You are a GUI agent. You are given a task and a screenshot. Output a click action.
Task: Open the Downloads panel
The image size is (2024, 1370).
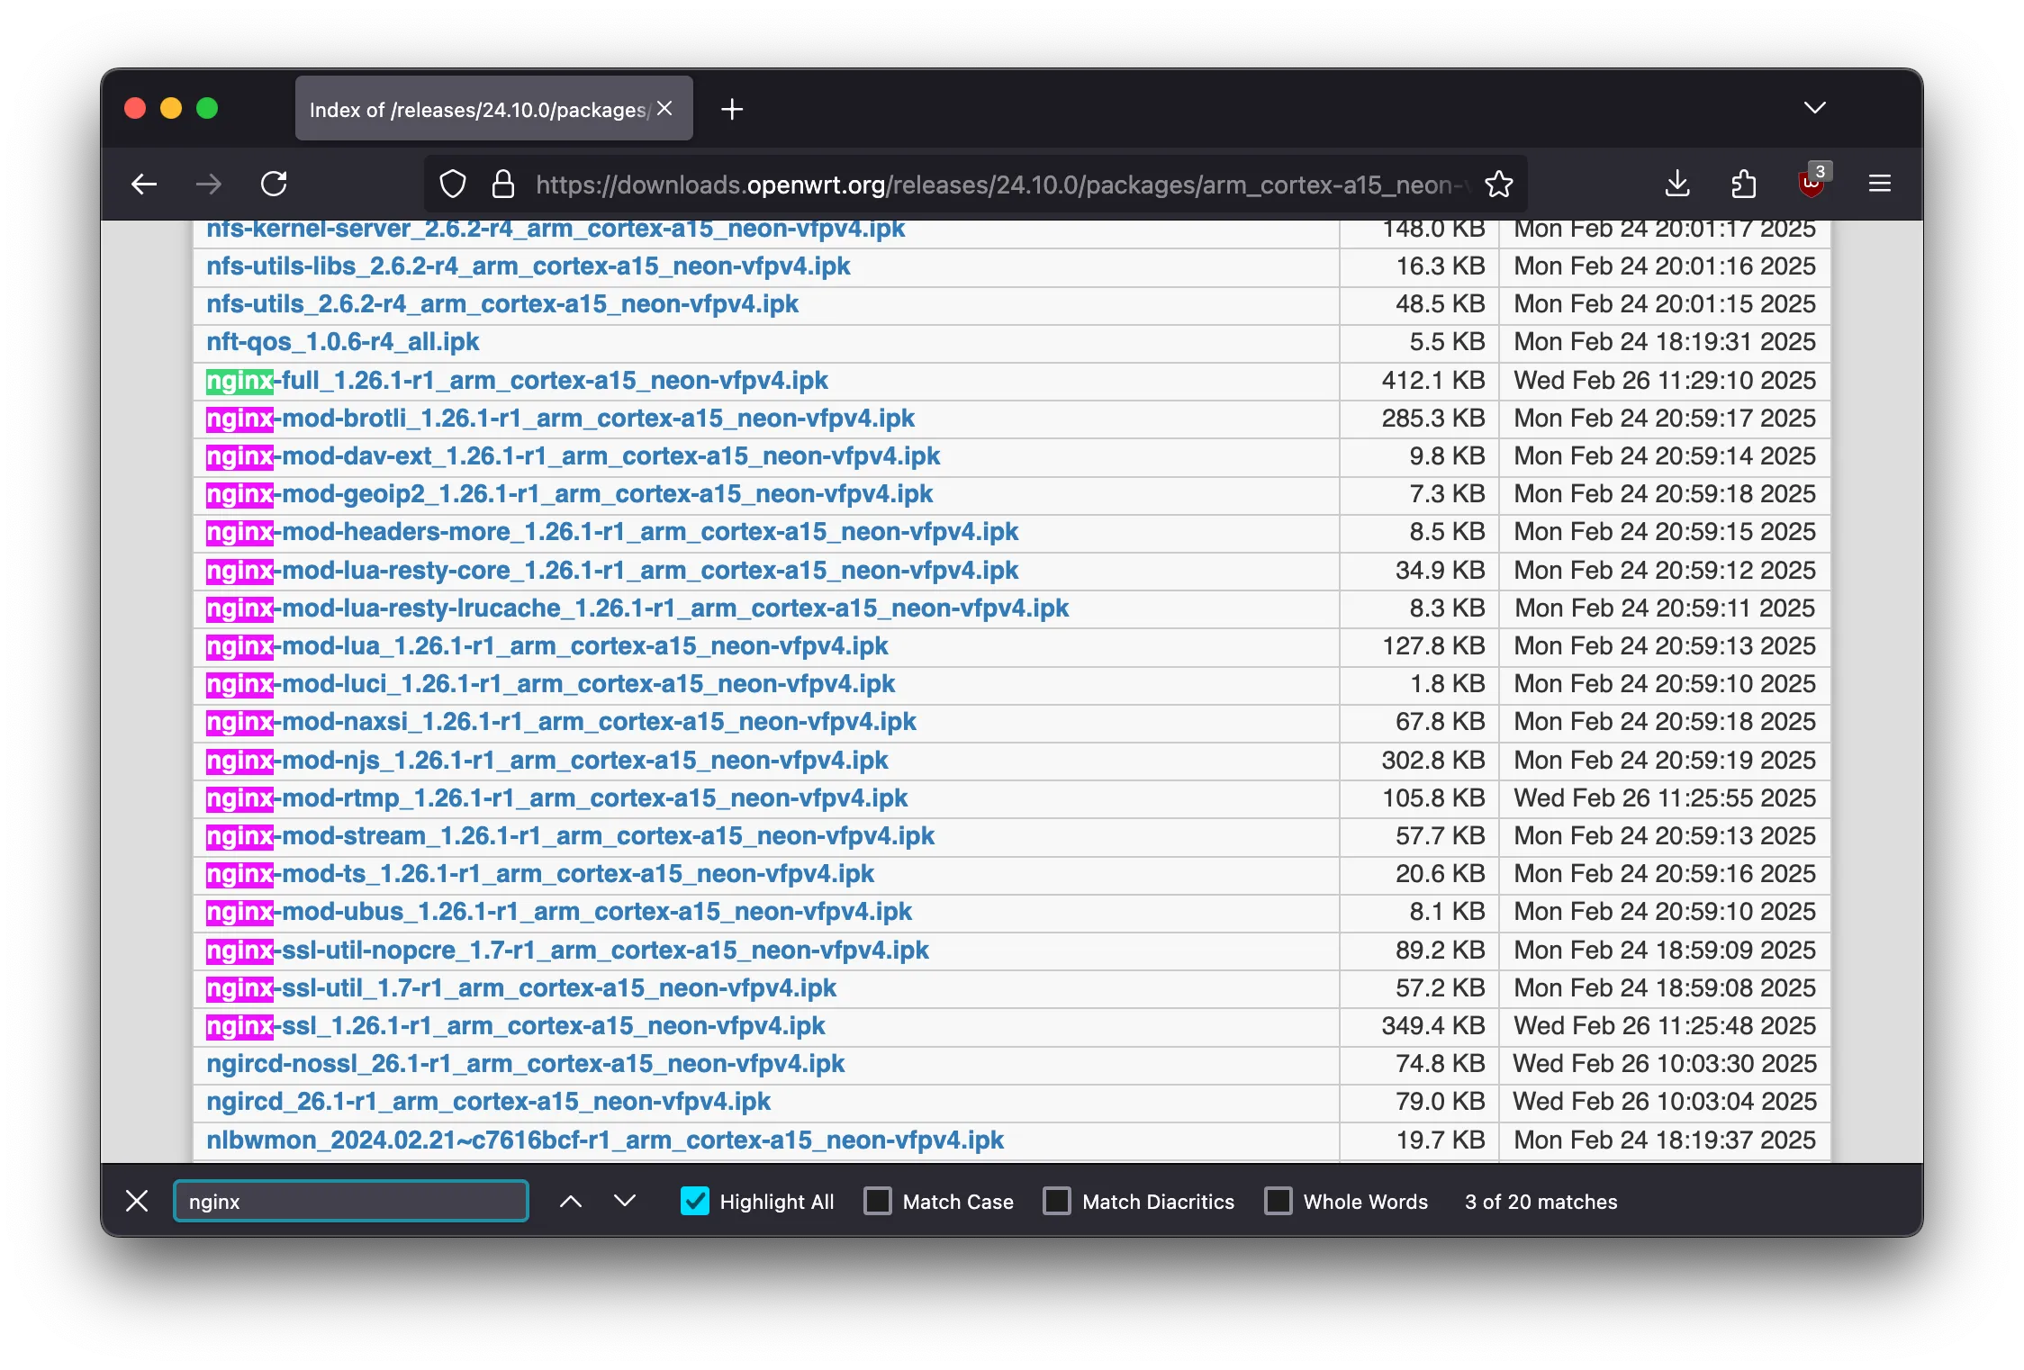(x=1676, y=185)
